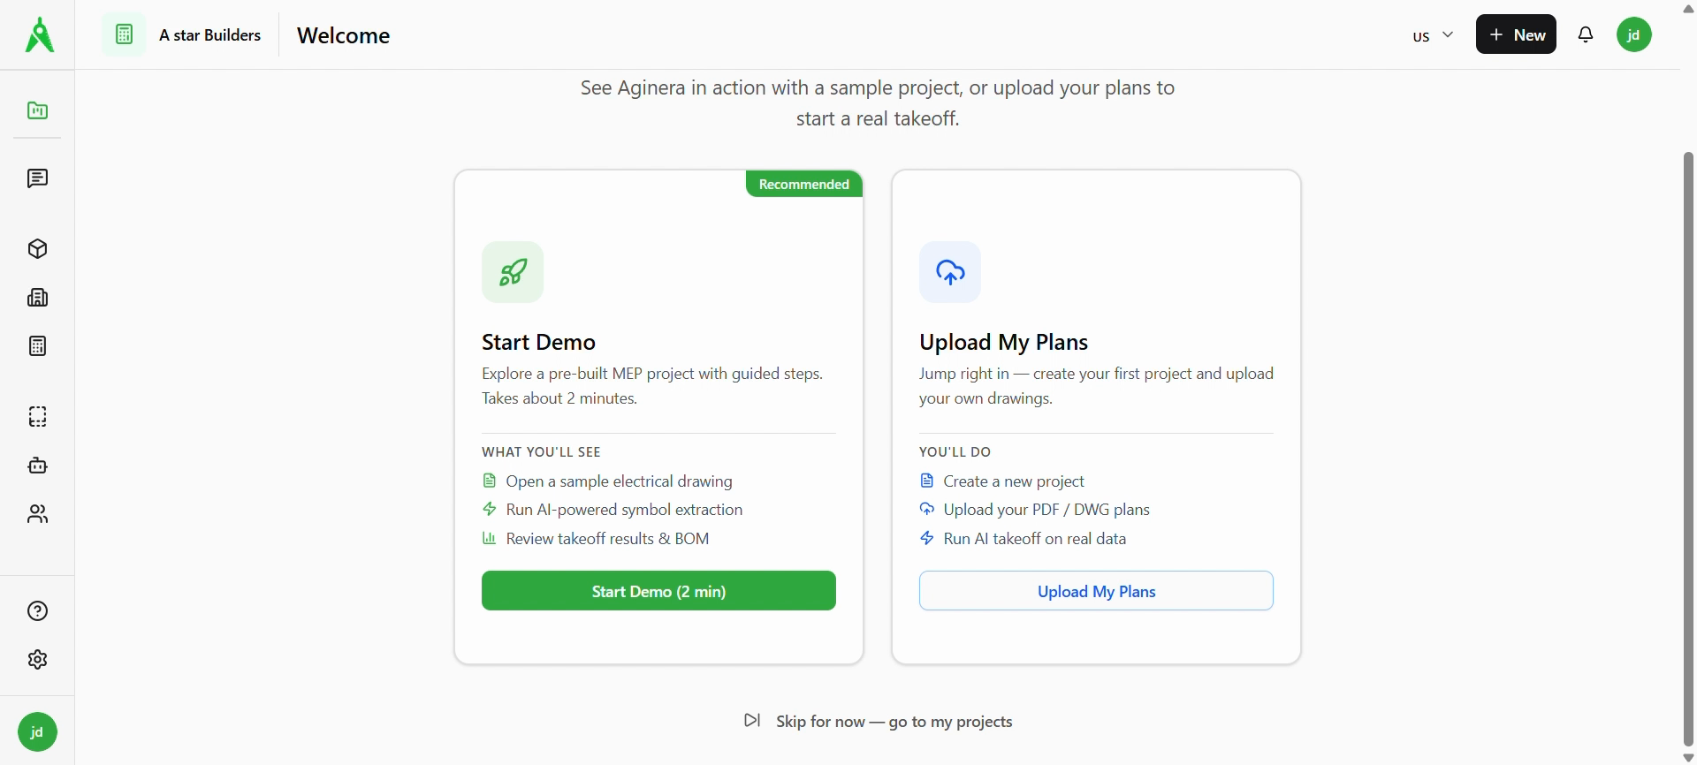Open the jd user avatar in the header

point(1634,35)
